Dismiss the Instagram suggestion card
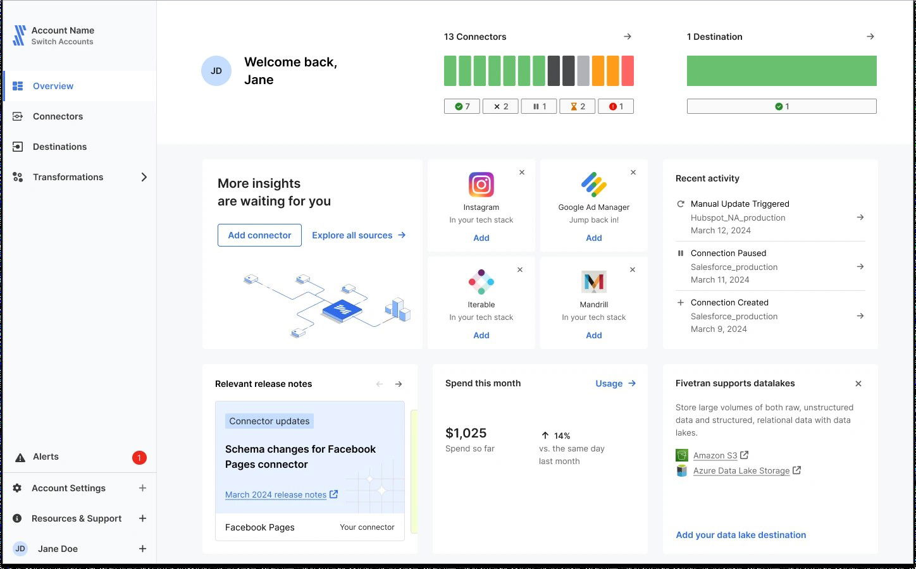The height and width of the screenshot is (569, 916). pyautogui.click(x=521, y=172)
